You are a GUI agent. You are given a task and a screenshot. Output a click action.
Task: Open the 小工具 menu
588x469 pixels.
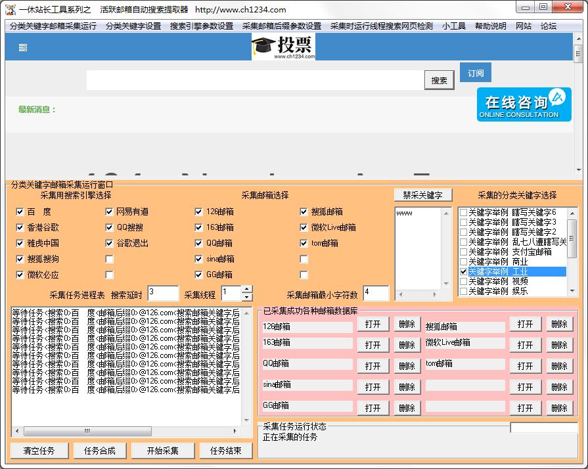point(454,26)
